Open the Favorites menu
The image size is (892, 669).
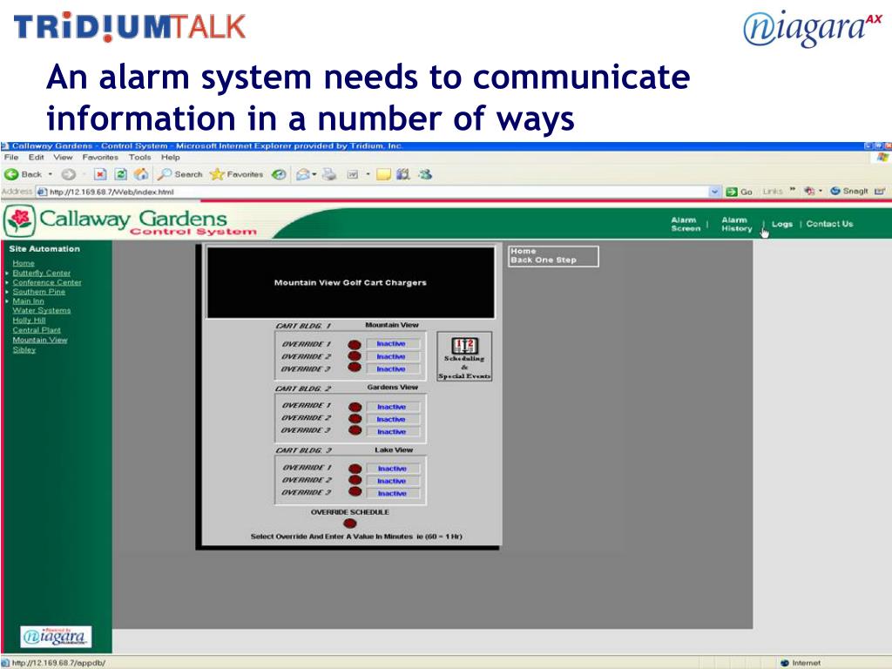[100, 157]
